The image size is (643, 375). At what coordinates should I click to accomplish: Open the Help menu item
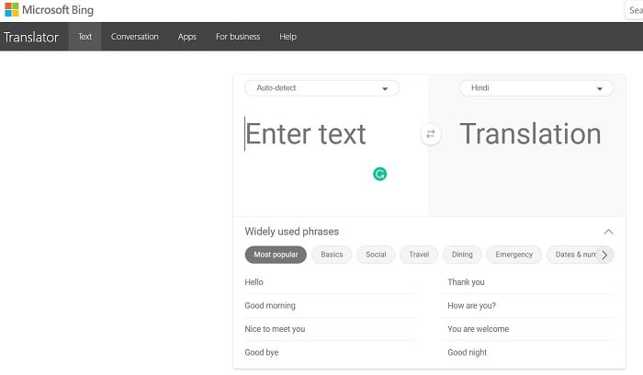[288, 37]
